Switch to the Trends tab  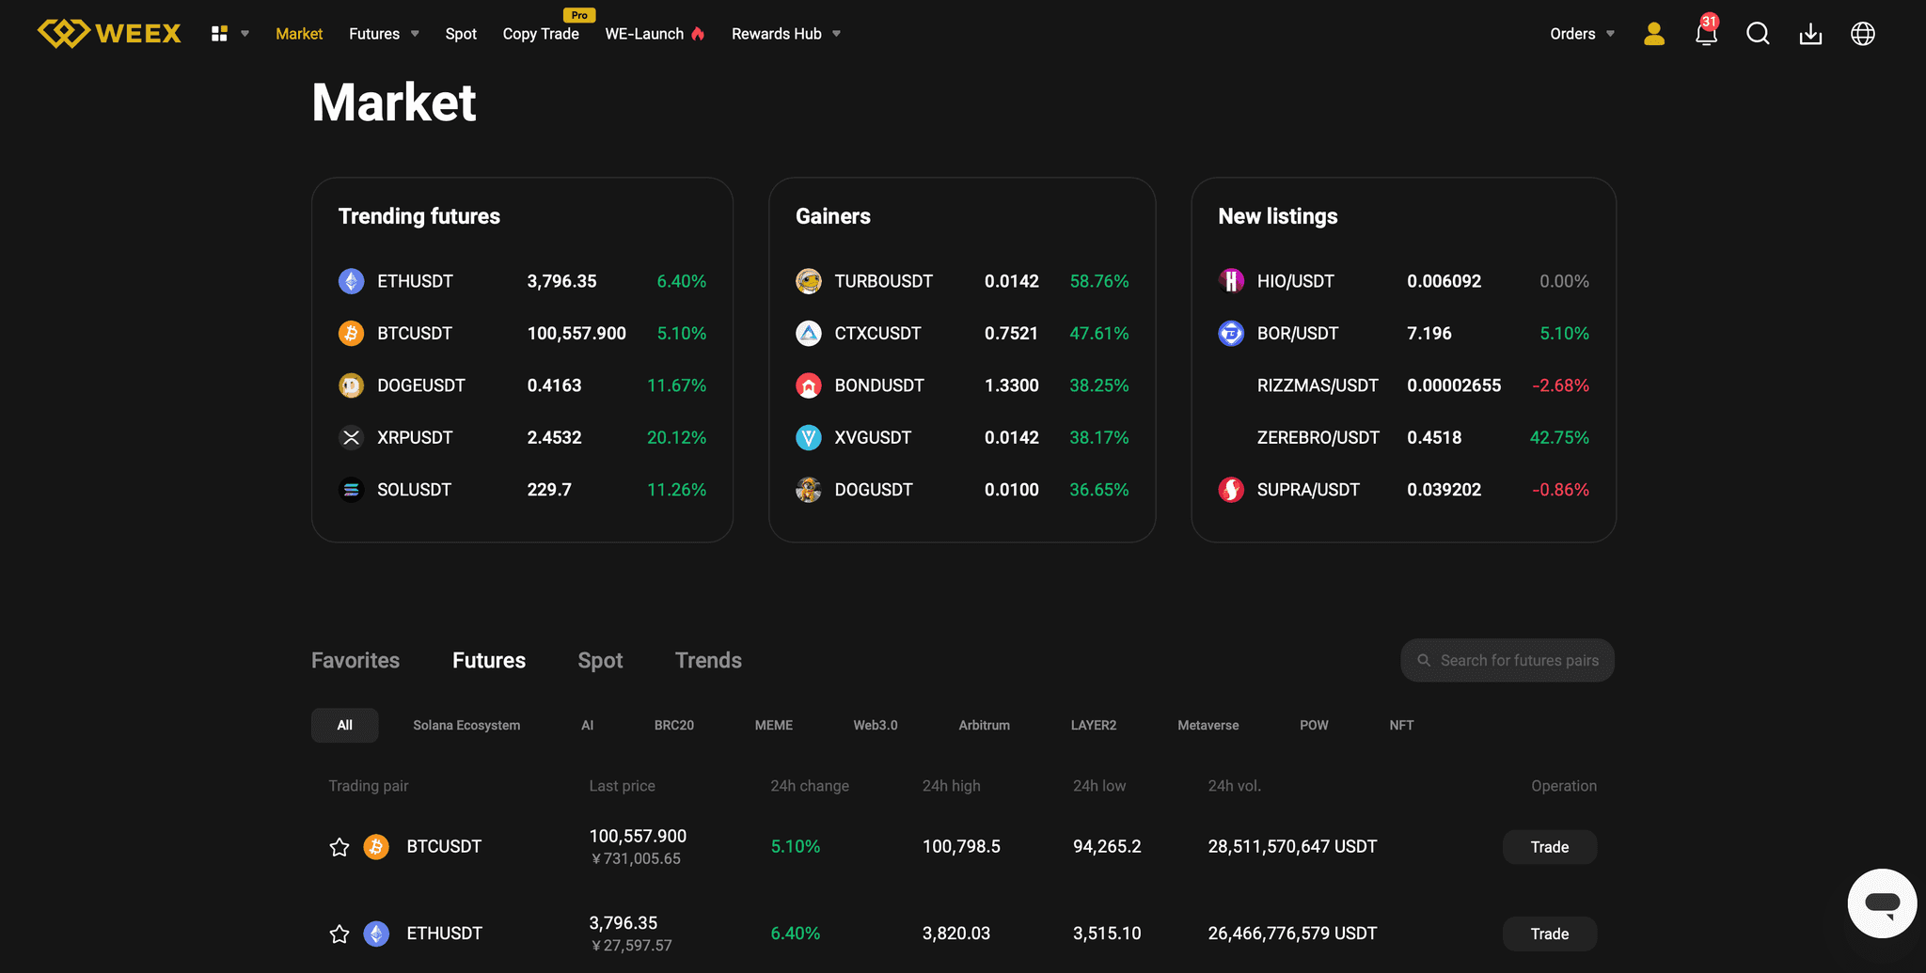[x=708, y=660]
